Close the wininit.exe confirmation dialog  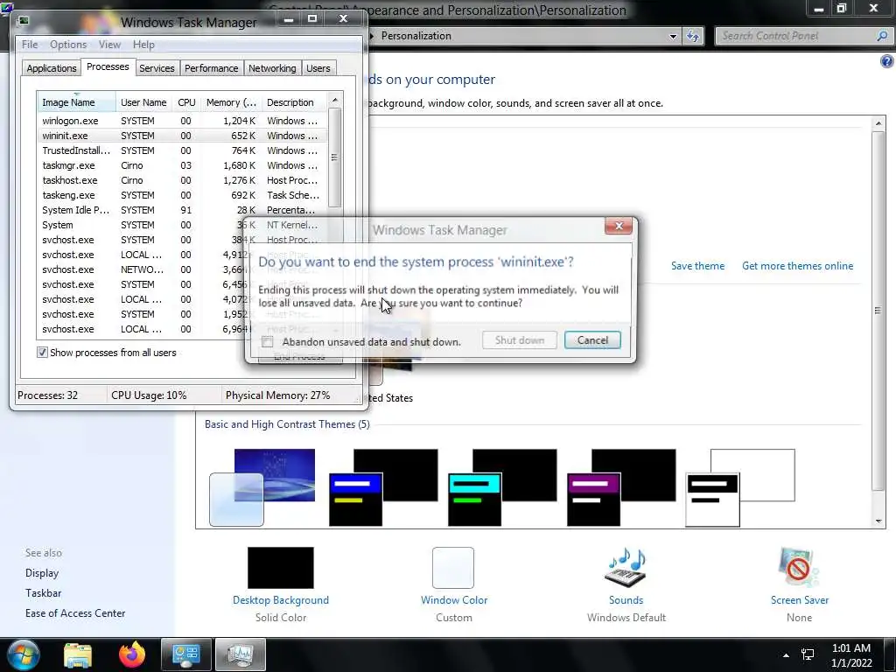tap(619, 227)
